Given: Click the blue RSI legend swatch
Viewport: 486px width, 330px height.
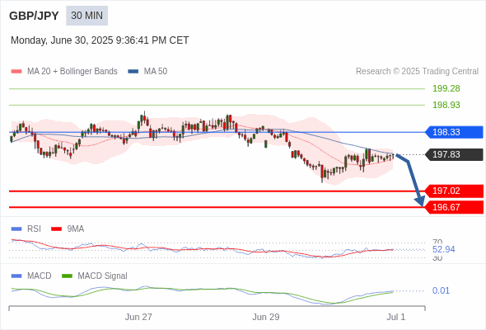Looking at the screenshot, I should 16,229.
